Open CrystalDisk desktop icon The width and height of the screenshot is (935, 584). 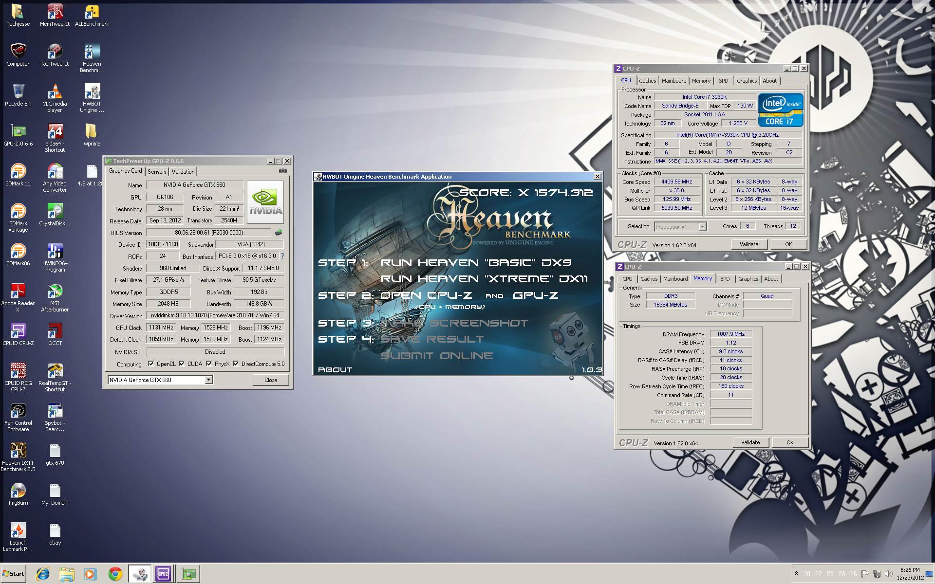[55, 215]
